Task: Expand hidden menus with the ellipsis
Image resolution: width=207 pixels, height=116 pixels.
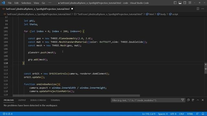Action: [50, 3]
